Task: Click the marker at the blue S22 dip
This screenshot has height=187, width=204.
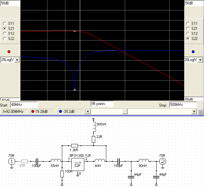Action: [75, 90]
